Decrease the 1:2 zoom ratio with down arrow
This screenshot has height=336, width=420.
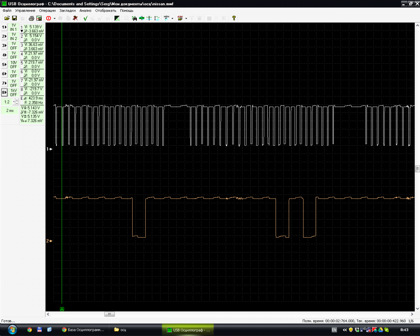(x=16, y=104)
